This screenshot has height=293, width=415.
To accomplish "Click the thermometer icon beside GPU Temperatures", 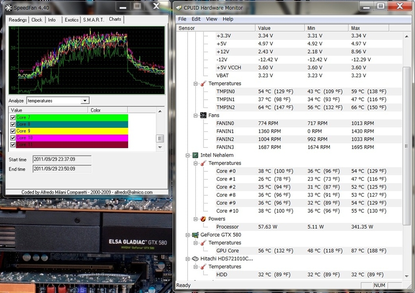I will point(203,243).
